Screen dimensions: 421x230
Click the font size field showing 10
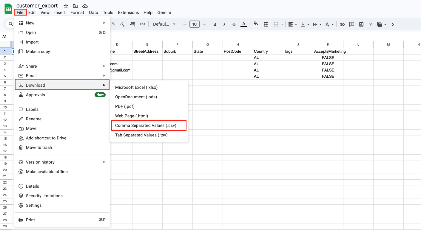[x=195, y=24]
